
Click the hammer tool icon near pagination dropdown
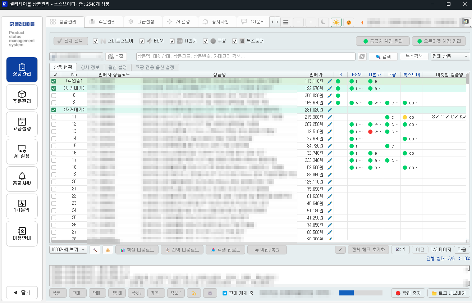click(x=95, y=250)
